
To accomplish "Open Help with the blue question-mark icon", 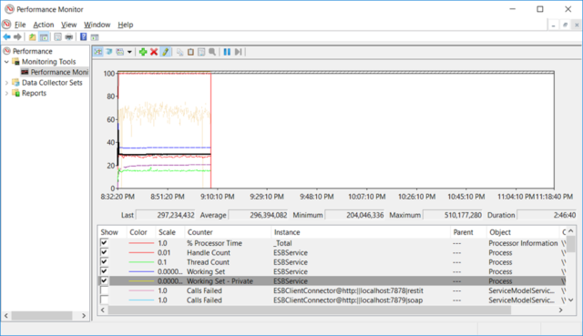I will [x=84, y=36].
